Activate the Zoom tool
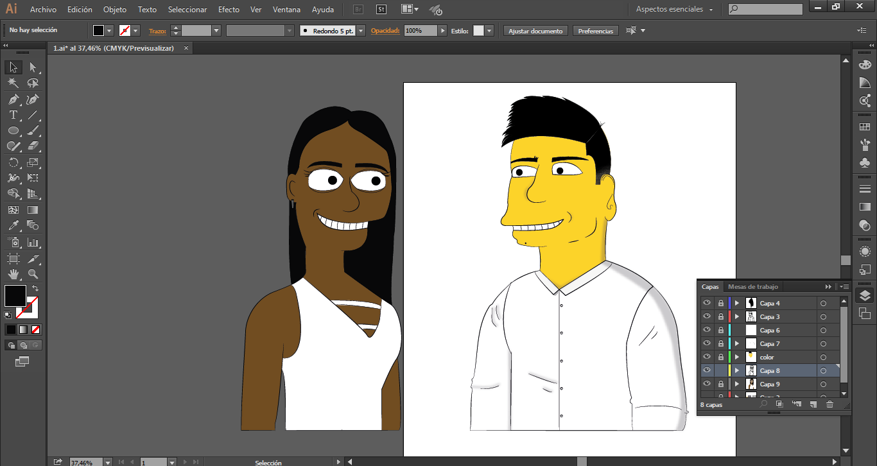The image size is (877, 466). (33, 275)
